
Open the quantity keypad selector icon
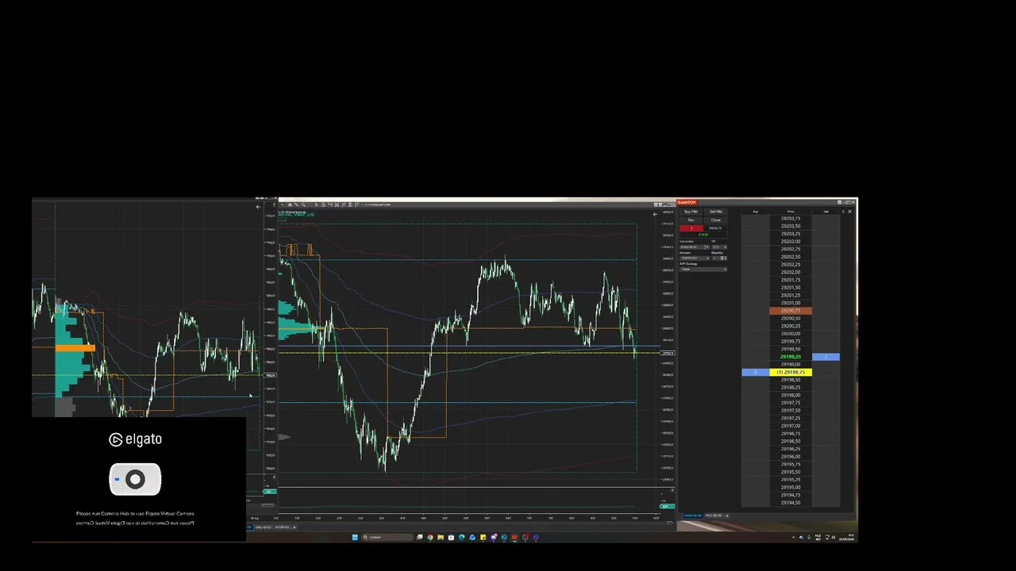coord(722,258)
